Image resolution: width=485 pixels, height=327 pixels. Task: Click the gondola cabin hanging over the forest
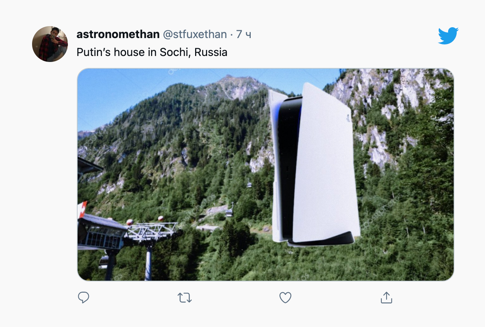coord(229,213)
